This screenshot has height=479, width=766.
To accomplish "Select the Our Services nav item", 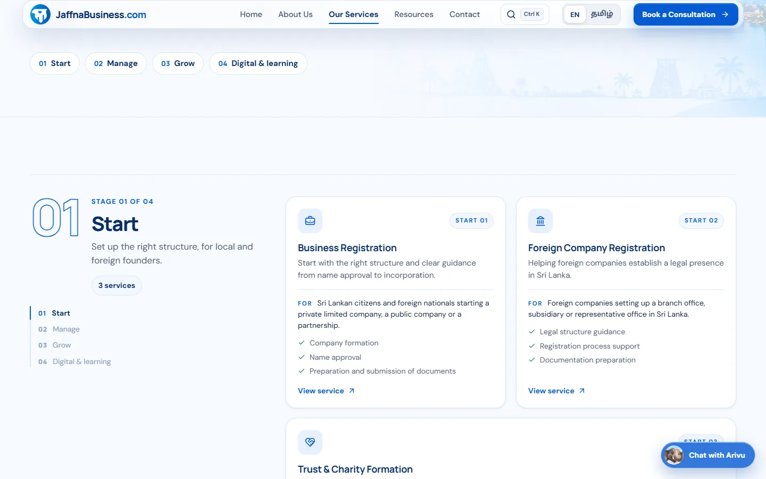I will [x=354, y=14].
